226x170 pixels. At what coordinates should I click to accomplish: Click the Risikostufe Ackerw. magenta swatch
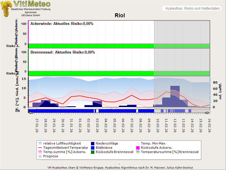138,148
